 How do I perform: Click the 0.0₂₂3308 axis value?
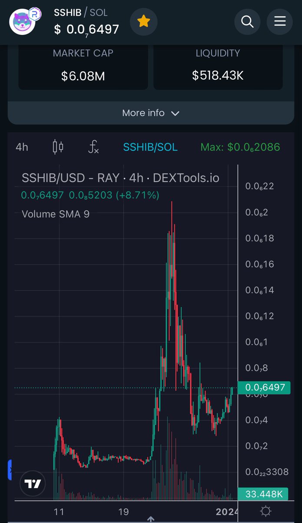[x=267, y=472]
